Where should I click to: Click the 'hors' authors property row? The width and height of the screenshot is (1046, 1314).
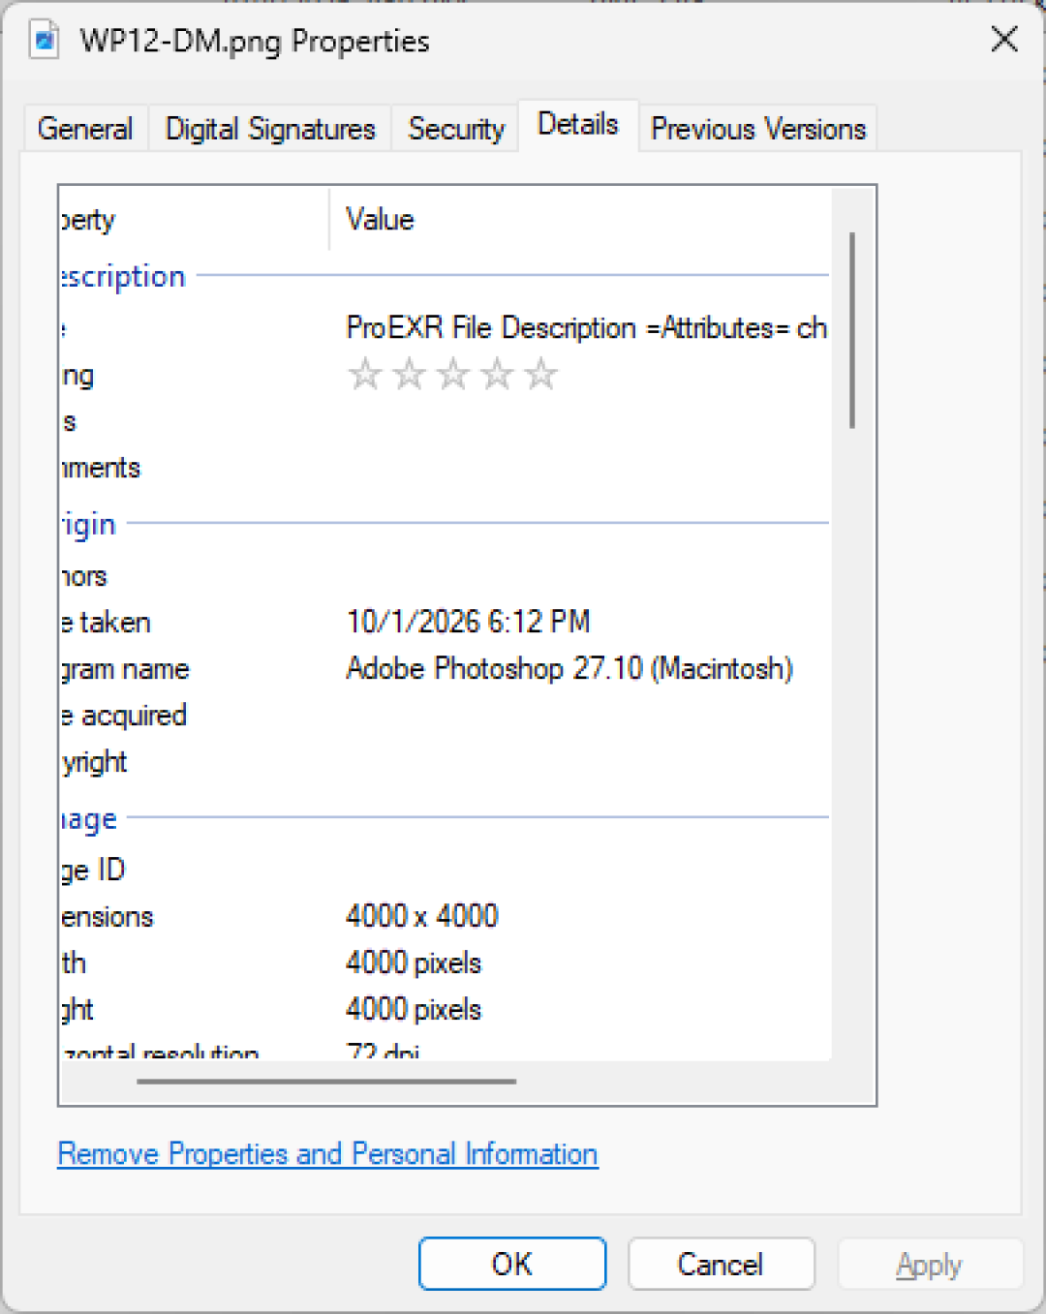(445, 576)
